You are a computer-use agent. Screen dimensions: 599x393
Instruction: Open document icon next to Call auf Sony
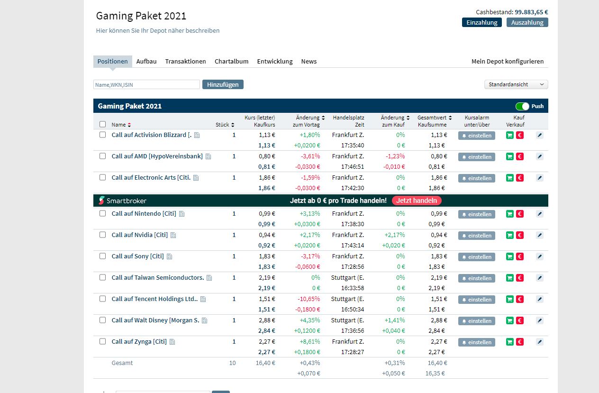pos(170,256)
